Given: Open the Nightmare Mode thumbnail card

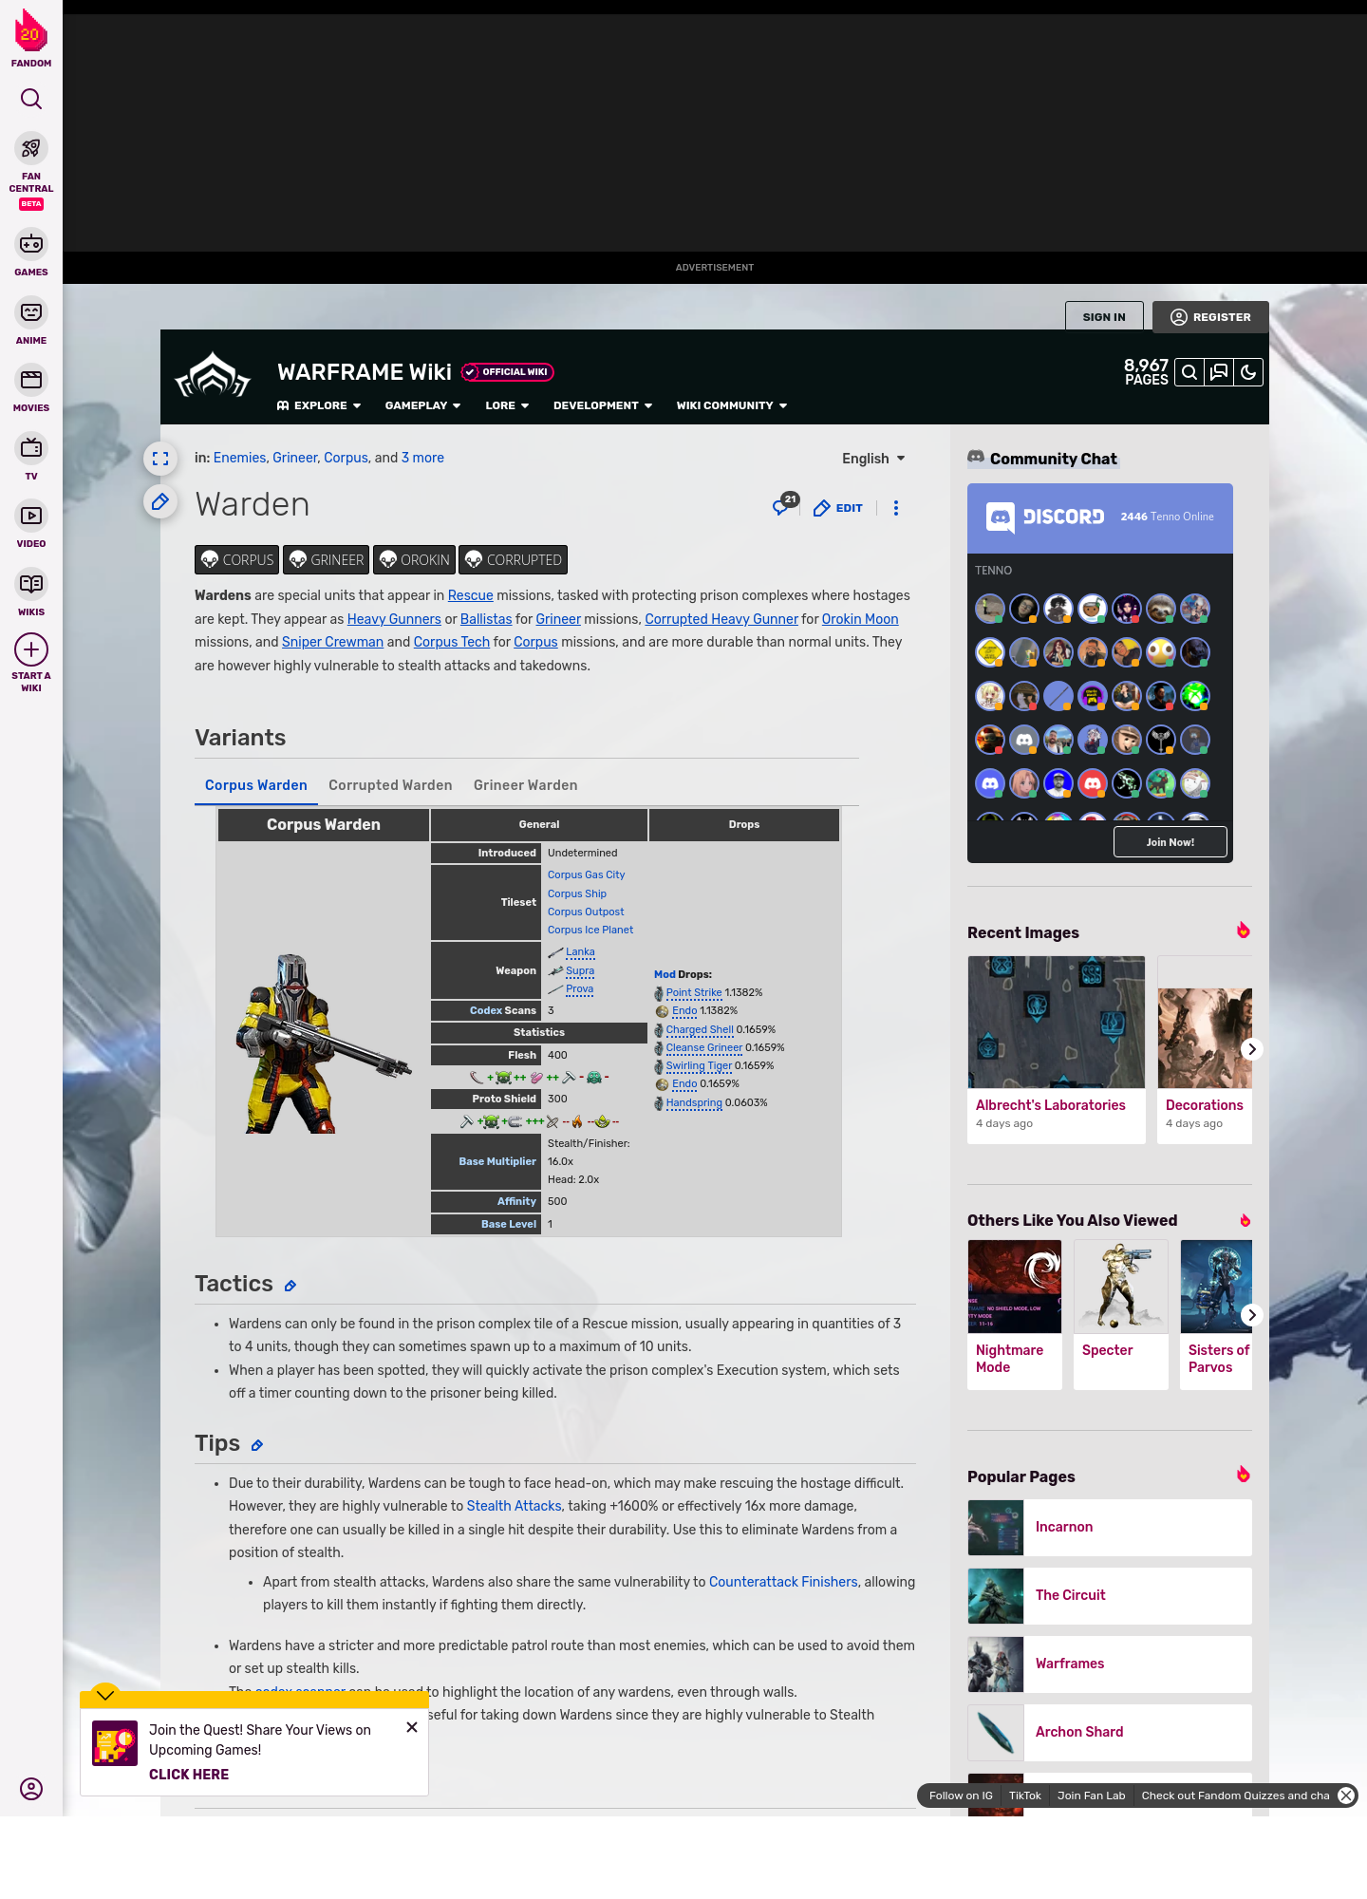Looking at the screenshot, I should [1015, 1315].
